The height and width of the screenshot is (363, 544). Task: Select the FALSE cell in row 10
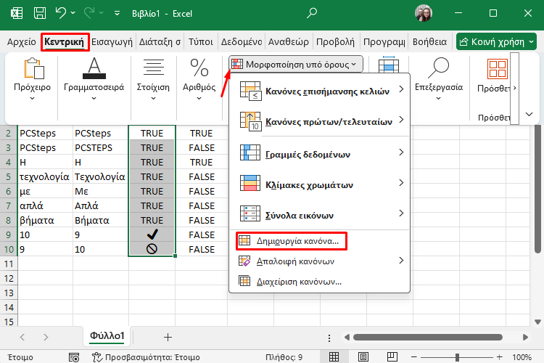(201, 250)
